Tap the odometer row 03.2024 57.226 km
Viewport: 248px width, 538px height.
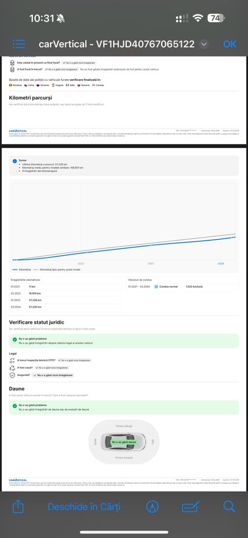click(65, 307)
